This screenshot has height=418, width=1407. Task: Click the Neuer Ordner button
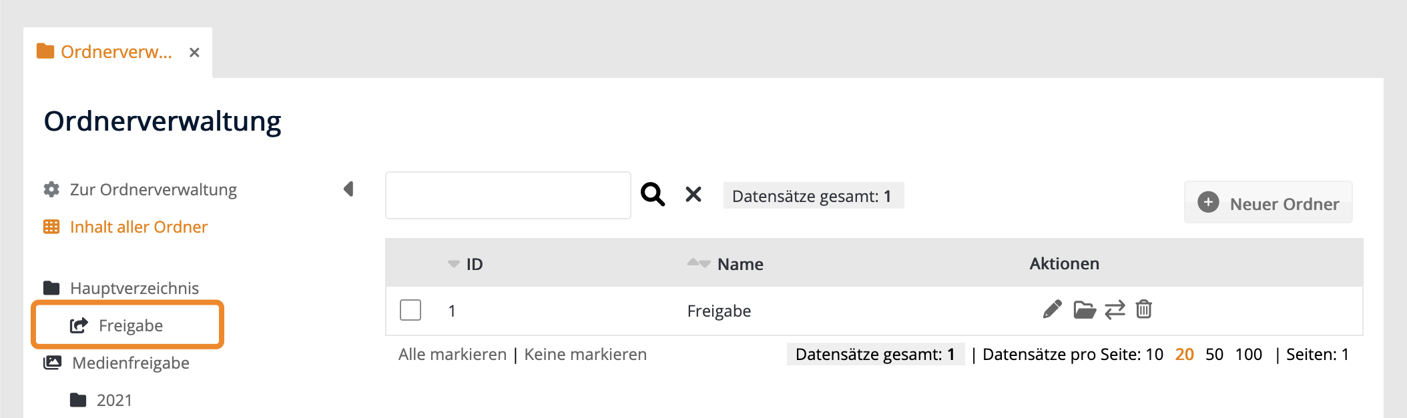click(x=1268, y=203)
